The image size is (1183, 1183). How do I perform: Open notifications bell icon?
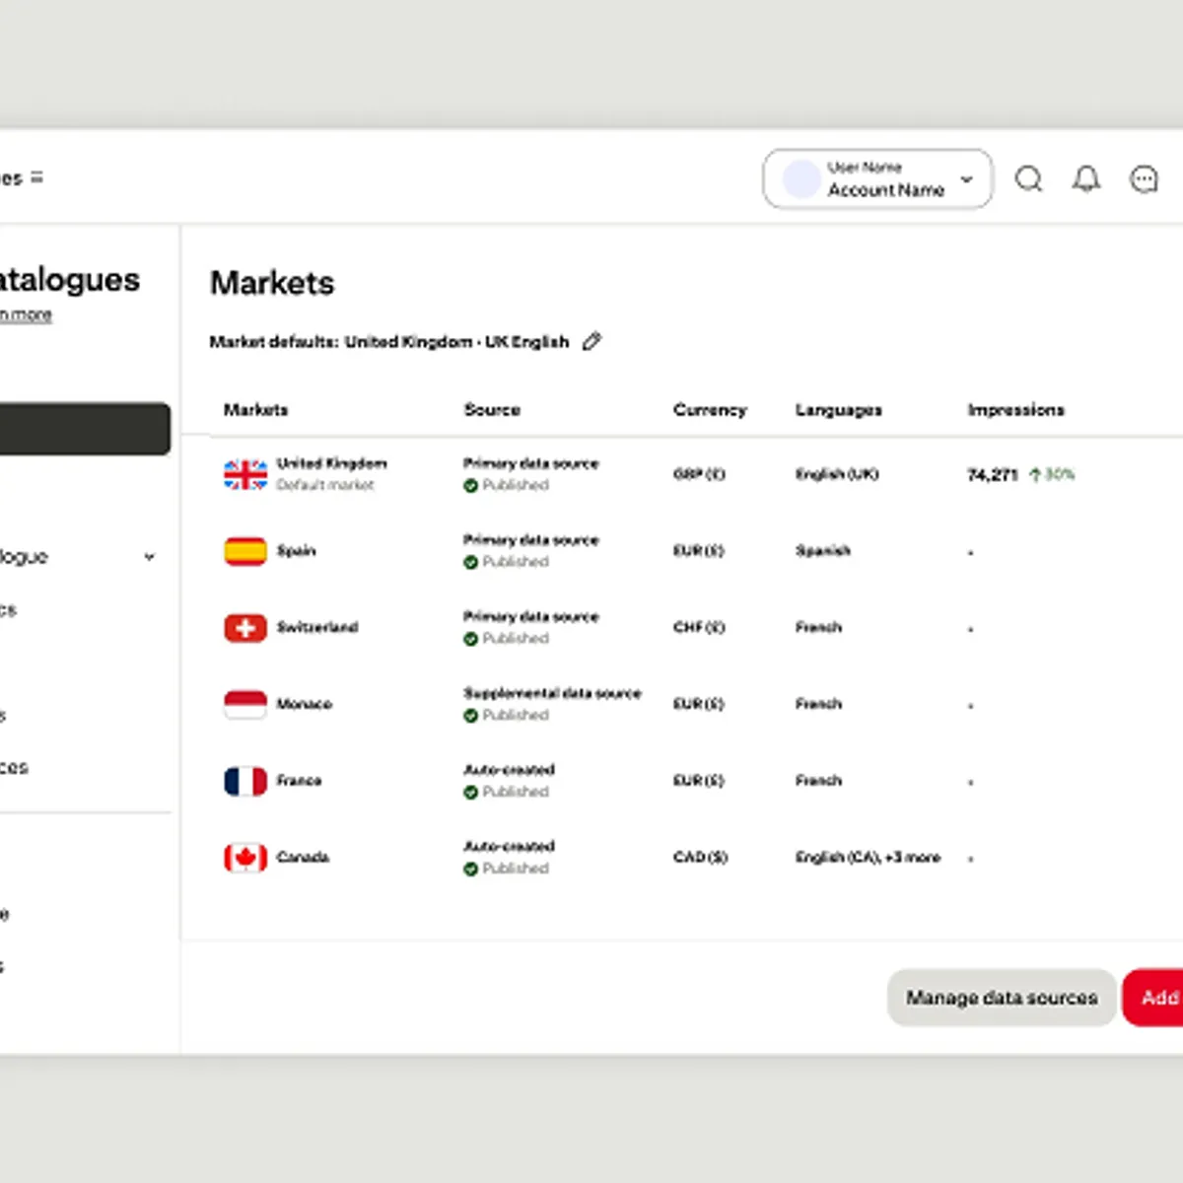1086,178
